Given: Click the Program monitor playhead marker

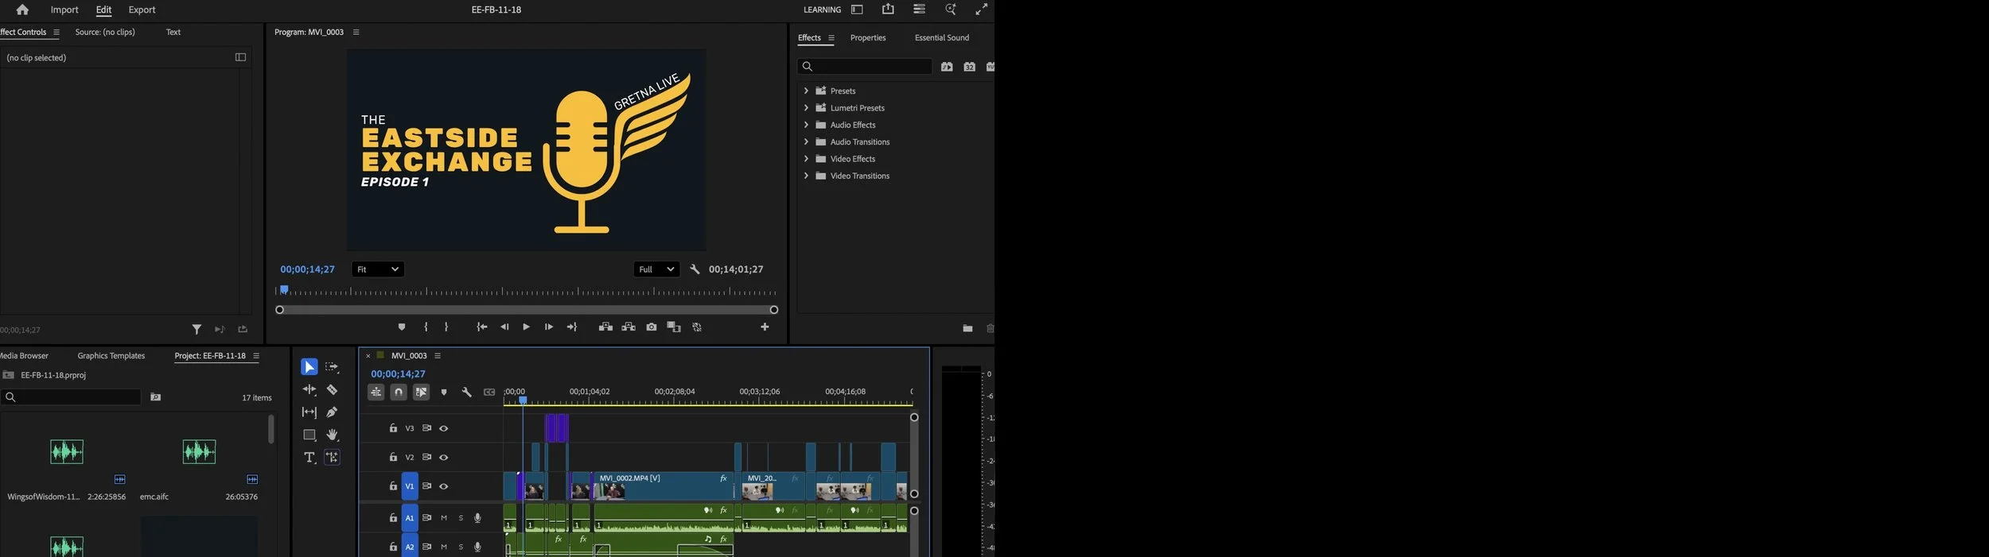Looking at the screenshot, I should point(284,290).
